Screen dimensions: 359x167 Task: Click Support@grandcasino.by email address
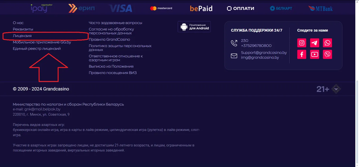[x=264, y=53]
